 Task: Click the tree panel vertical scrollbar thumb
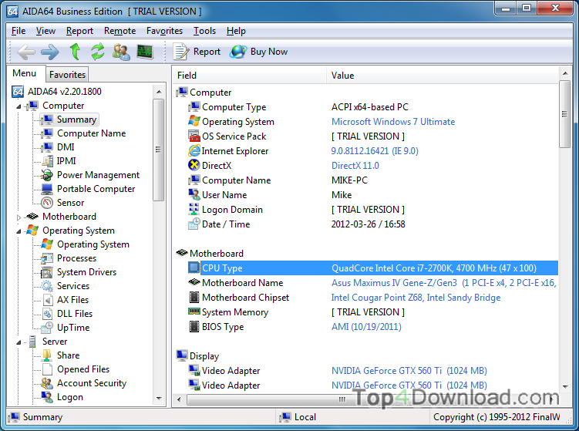[x=158, y=150]
